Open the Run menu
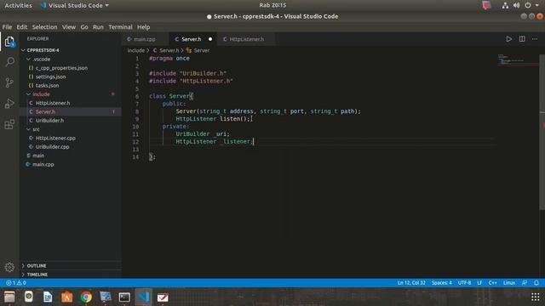The height and width of the screenshot is (306, 545). pos(98,27)
